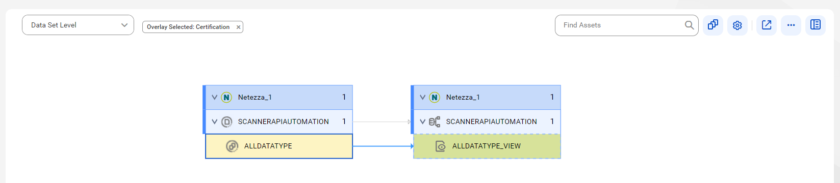The width and height of the screenshot is (840, 183).
Task: Click the ALLDATATYPE table icon
Action: pyautogui.click(x=232, y=146)
